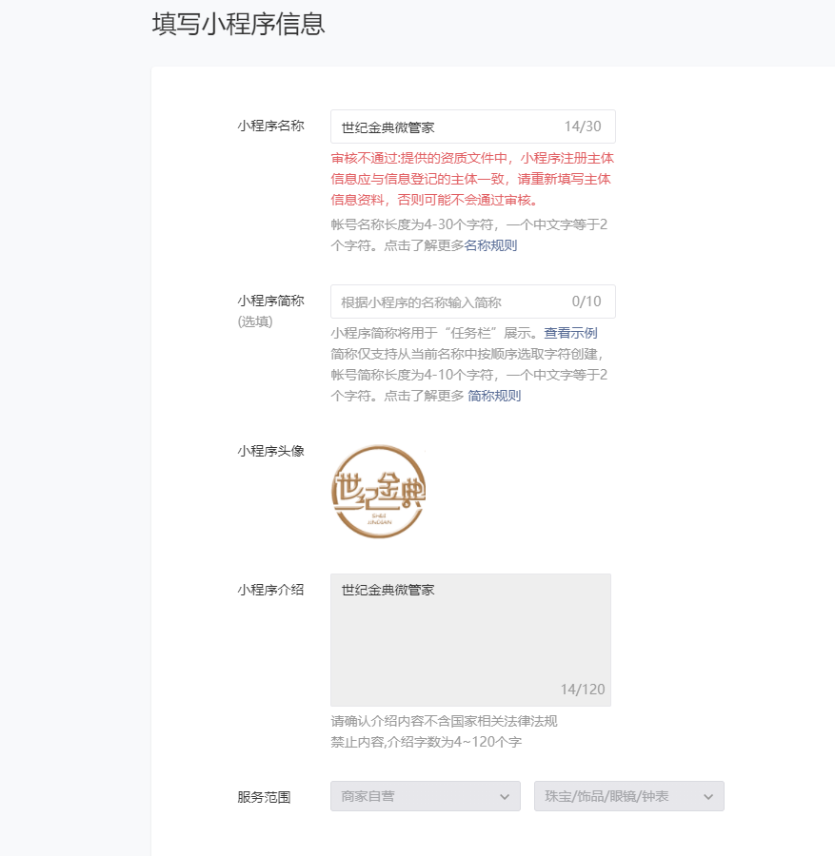835x856 pixels.
Task: Open the 简称规则 link
Action: tap(494, 396)
